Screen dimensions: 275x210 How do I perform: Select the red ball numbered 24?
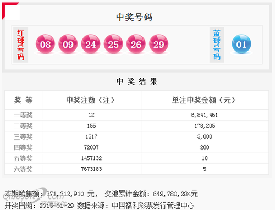click(x=91, y=44)
